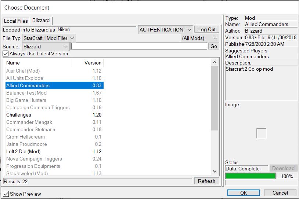Select Left 2 Die (Mod) row
Image resolution: width=299 pixels, height=199 pixels.
coord(54,151)
